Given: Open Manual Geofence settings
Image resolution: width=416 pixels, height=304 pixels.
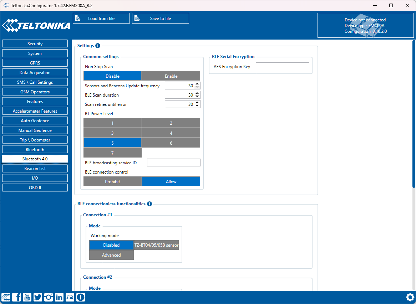Looking at the screenshot, I should click(x=35, y=130).
